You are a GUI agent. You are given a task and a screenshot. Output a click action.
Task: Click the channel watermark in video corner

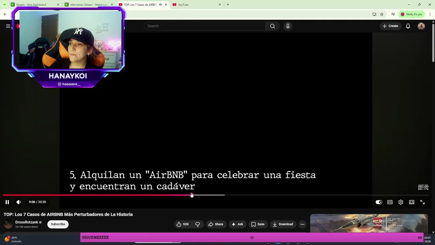pos(423,187)
